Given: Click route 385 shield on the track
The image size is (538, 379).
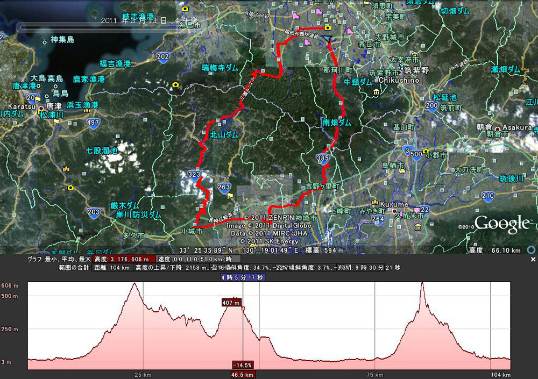Looking at the screenshot, I should click(322, 158).
